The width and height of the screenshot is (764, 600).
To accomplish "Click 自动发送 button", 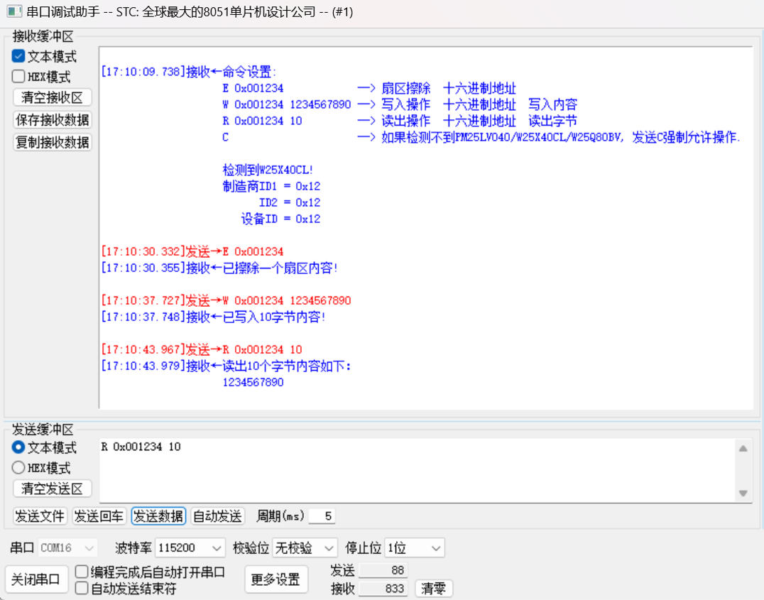I will (217, 516).
